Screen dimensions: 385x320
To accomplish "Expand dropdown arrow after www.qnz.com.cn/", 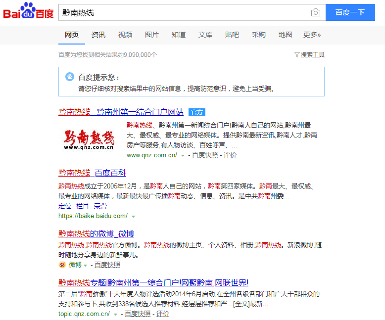I will 183,156.
